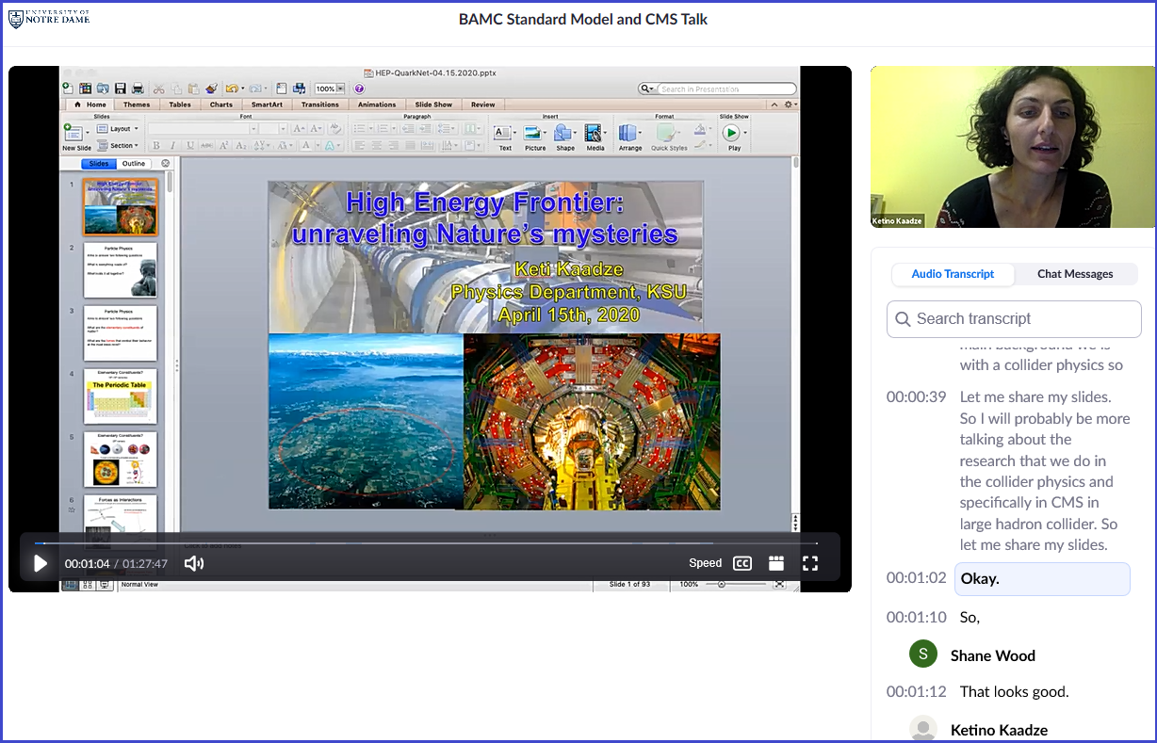Seek along the video progress bar

[x=426, y=543]
